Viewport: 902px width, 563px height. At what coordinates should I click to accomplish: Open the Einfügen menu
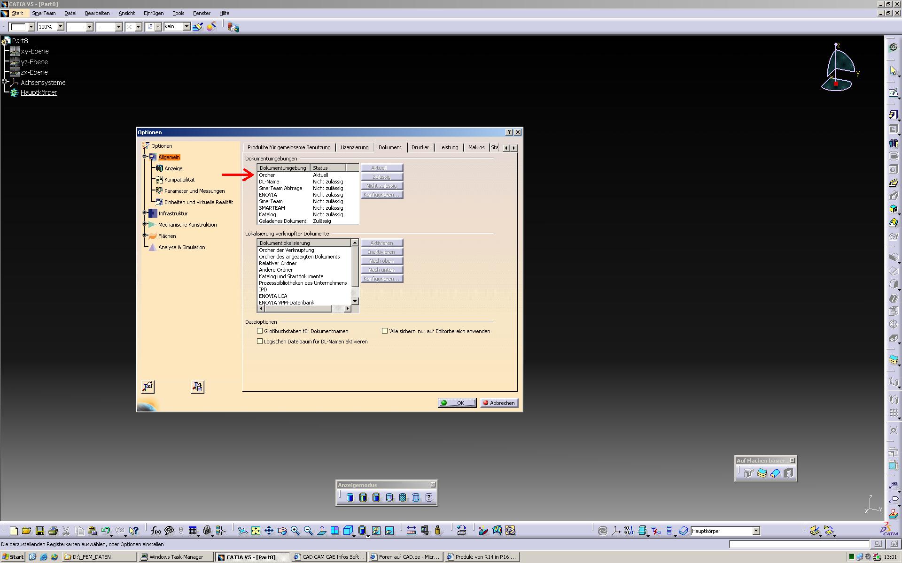click(x=154, y=13)
